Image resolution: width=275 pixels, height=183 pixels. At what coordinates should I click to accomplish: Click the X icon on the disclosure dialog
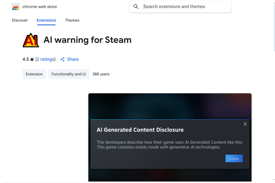coord(245,124)
